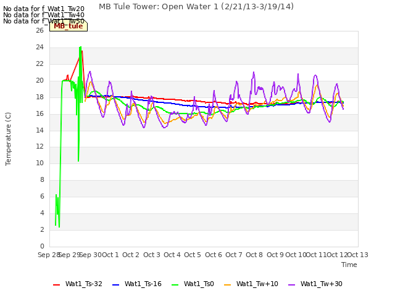Viewport: 395px width, 296px height.
Task: Click the 2 value on the y-axis
Action: coord(42,229)
